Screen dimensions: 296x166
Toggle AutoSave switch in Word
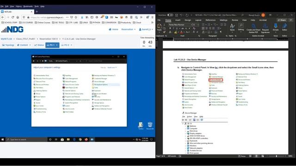170,15
